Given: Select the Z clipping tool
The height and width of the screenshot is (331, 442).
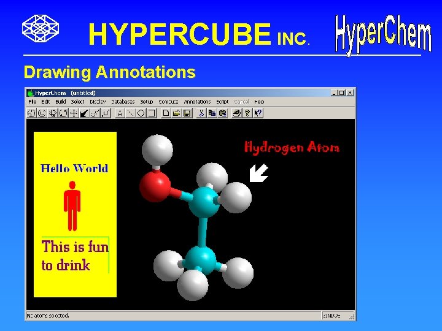Looking at the screenshot, I should point(106,113).
